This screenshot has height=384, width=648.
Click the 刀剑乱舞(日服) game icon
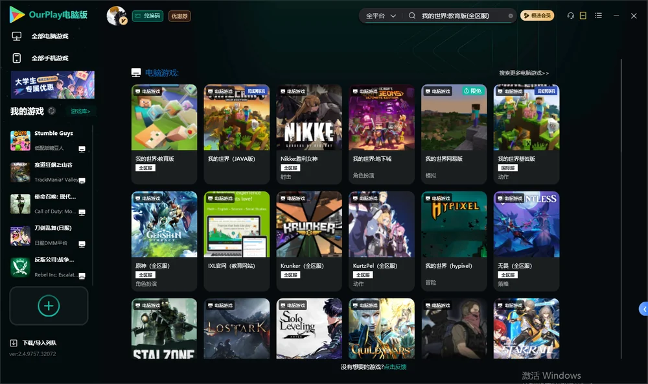point(20,236)
